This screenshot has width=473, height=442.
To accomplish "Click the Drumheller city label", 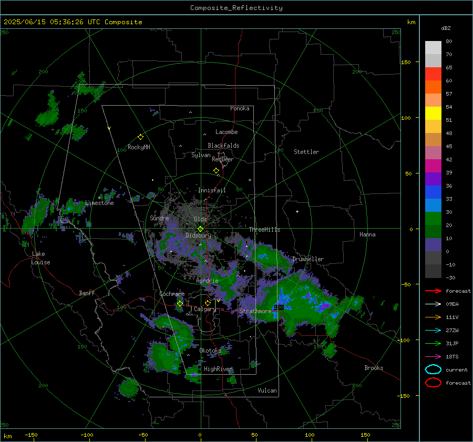I will [x=308, y=259].
